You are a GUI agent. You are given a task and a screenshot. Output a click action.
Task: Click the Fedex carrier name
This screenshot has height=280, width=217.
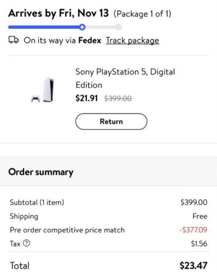pyautogui.click(x=90, y=40)
